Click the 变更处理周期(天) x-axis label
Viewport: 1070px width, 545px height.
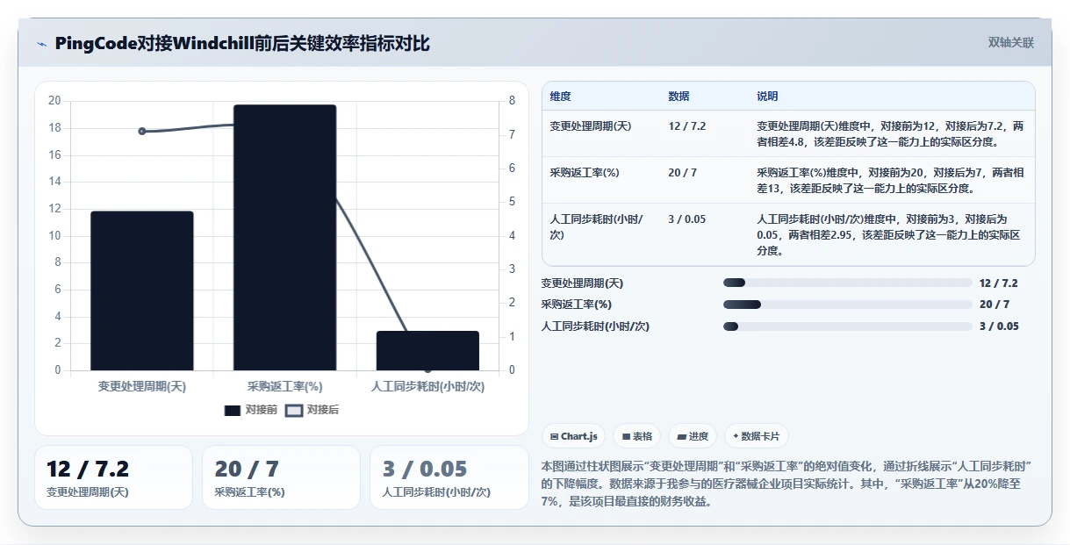(142, 386)
